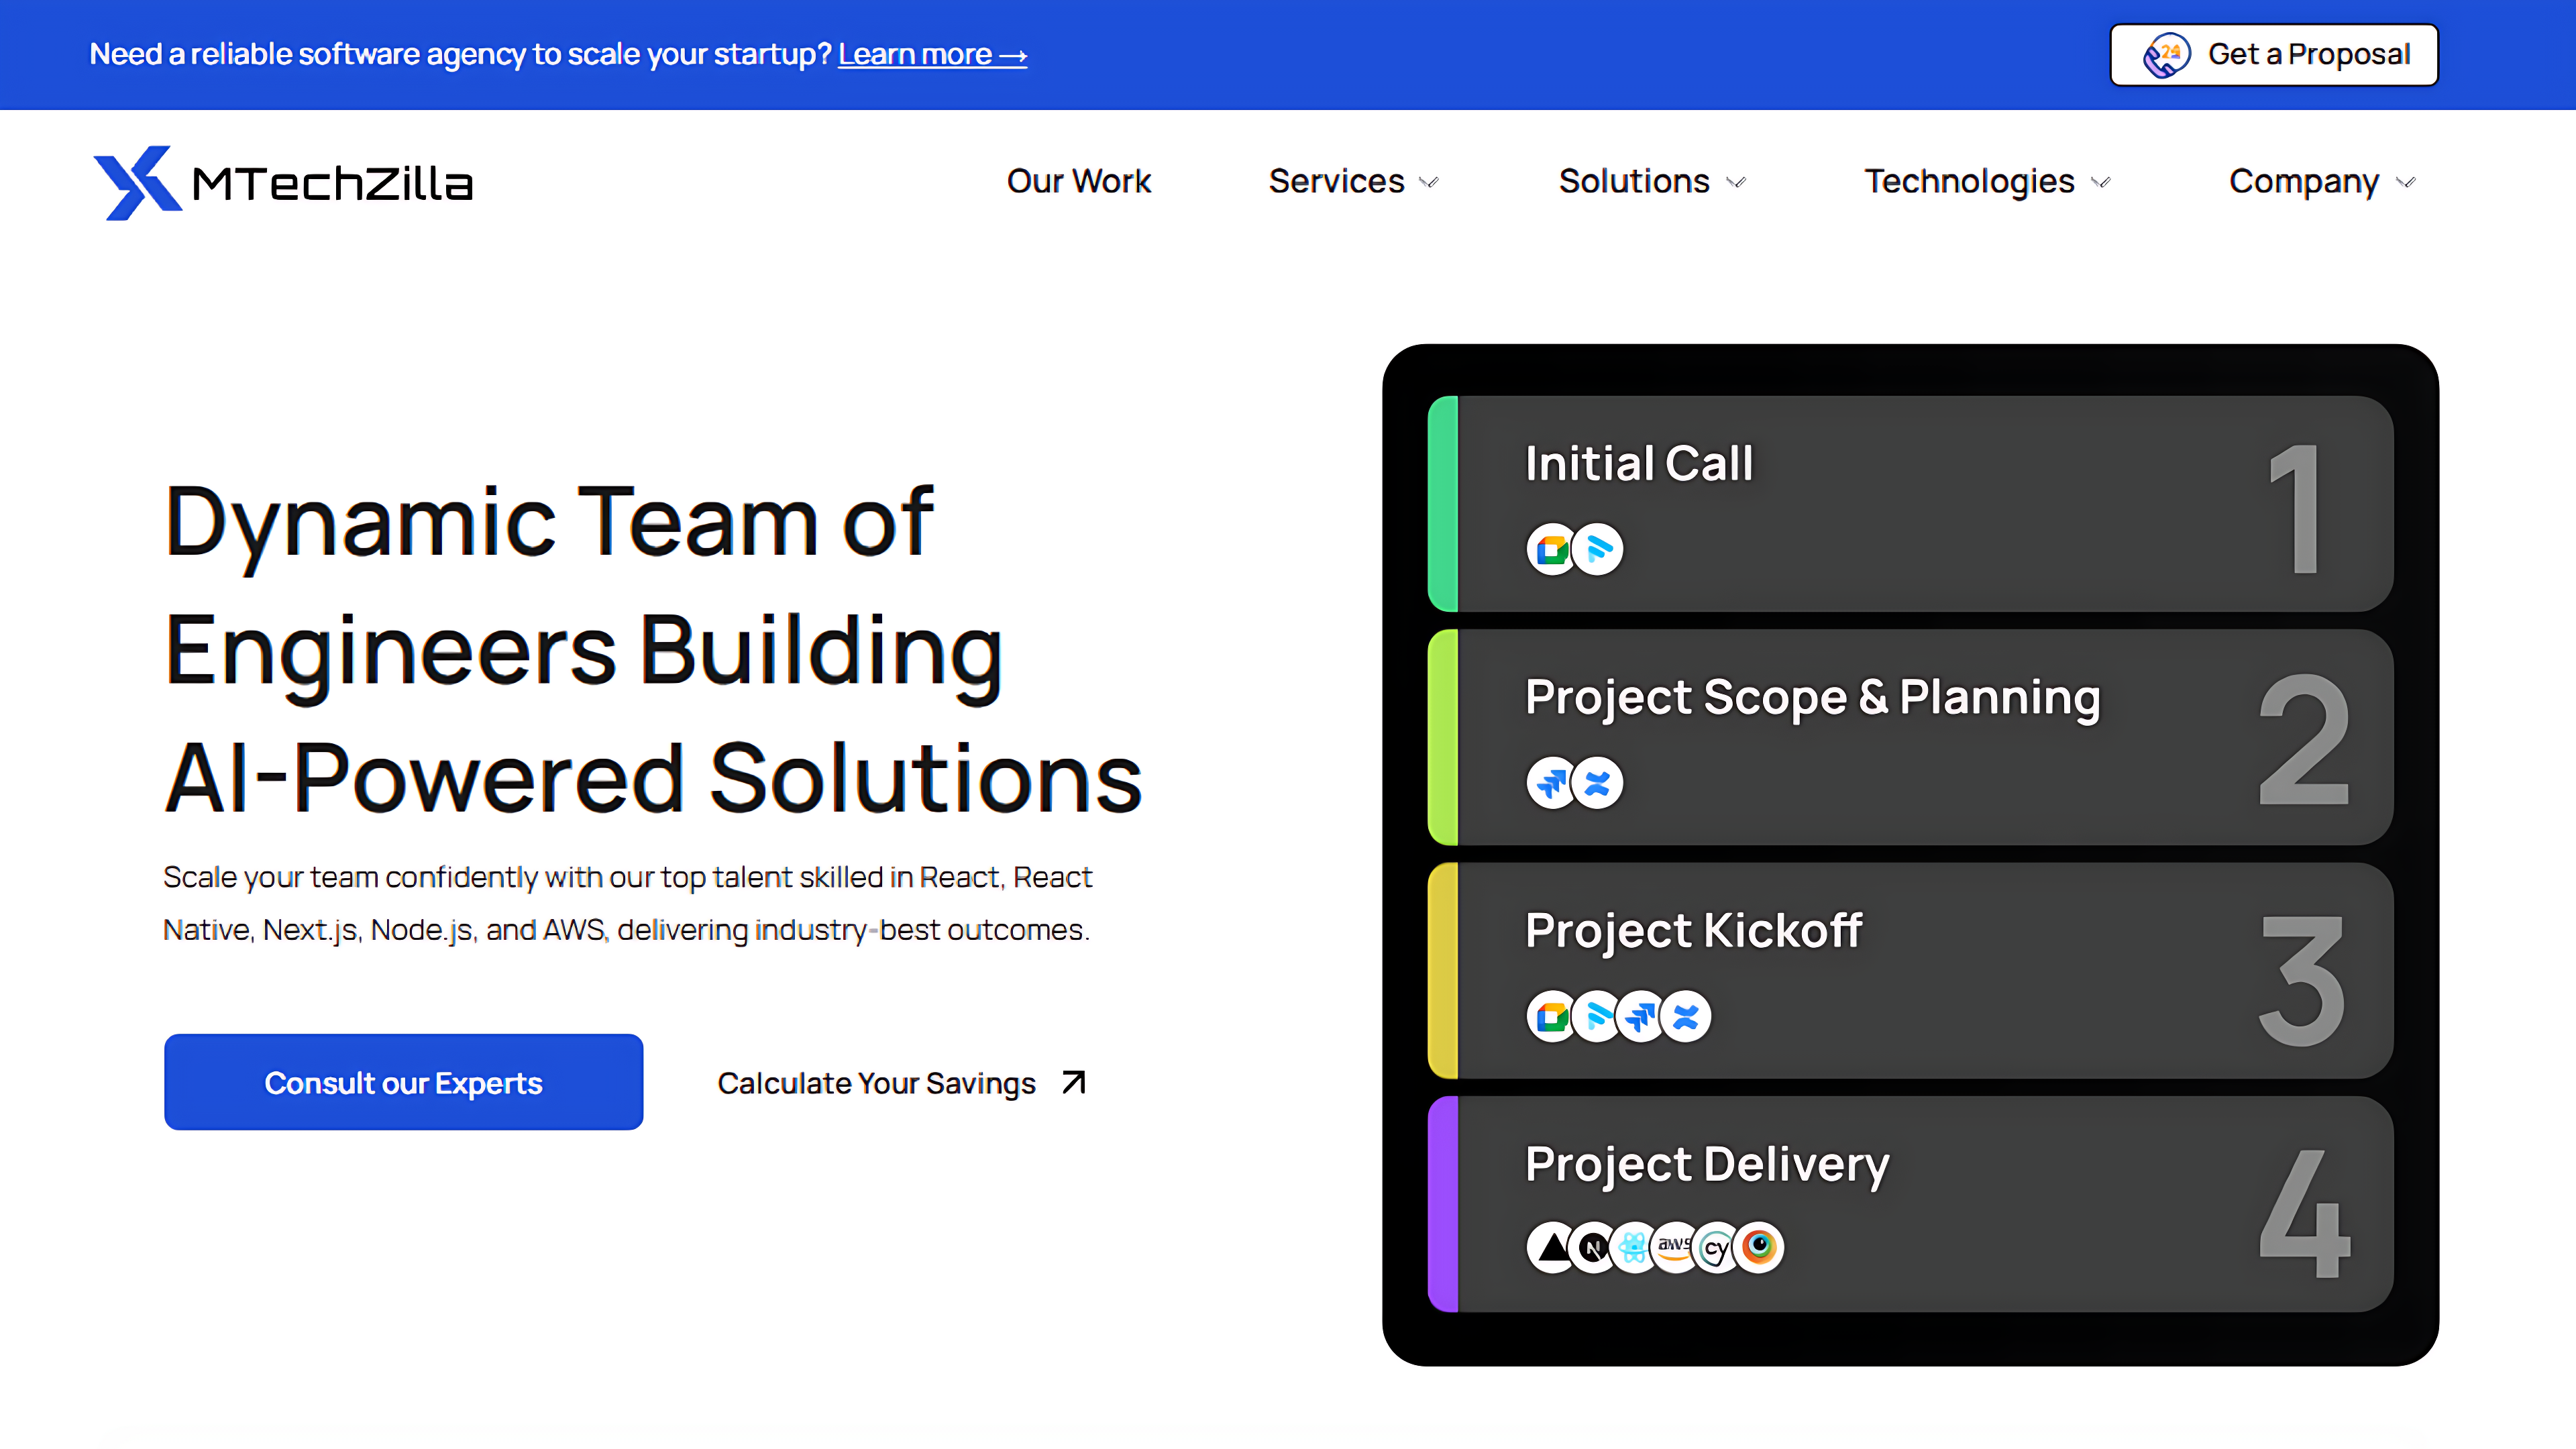Click the Vercel icon on Project Delivery card

(x=1550, y=1247)
